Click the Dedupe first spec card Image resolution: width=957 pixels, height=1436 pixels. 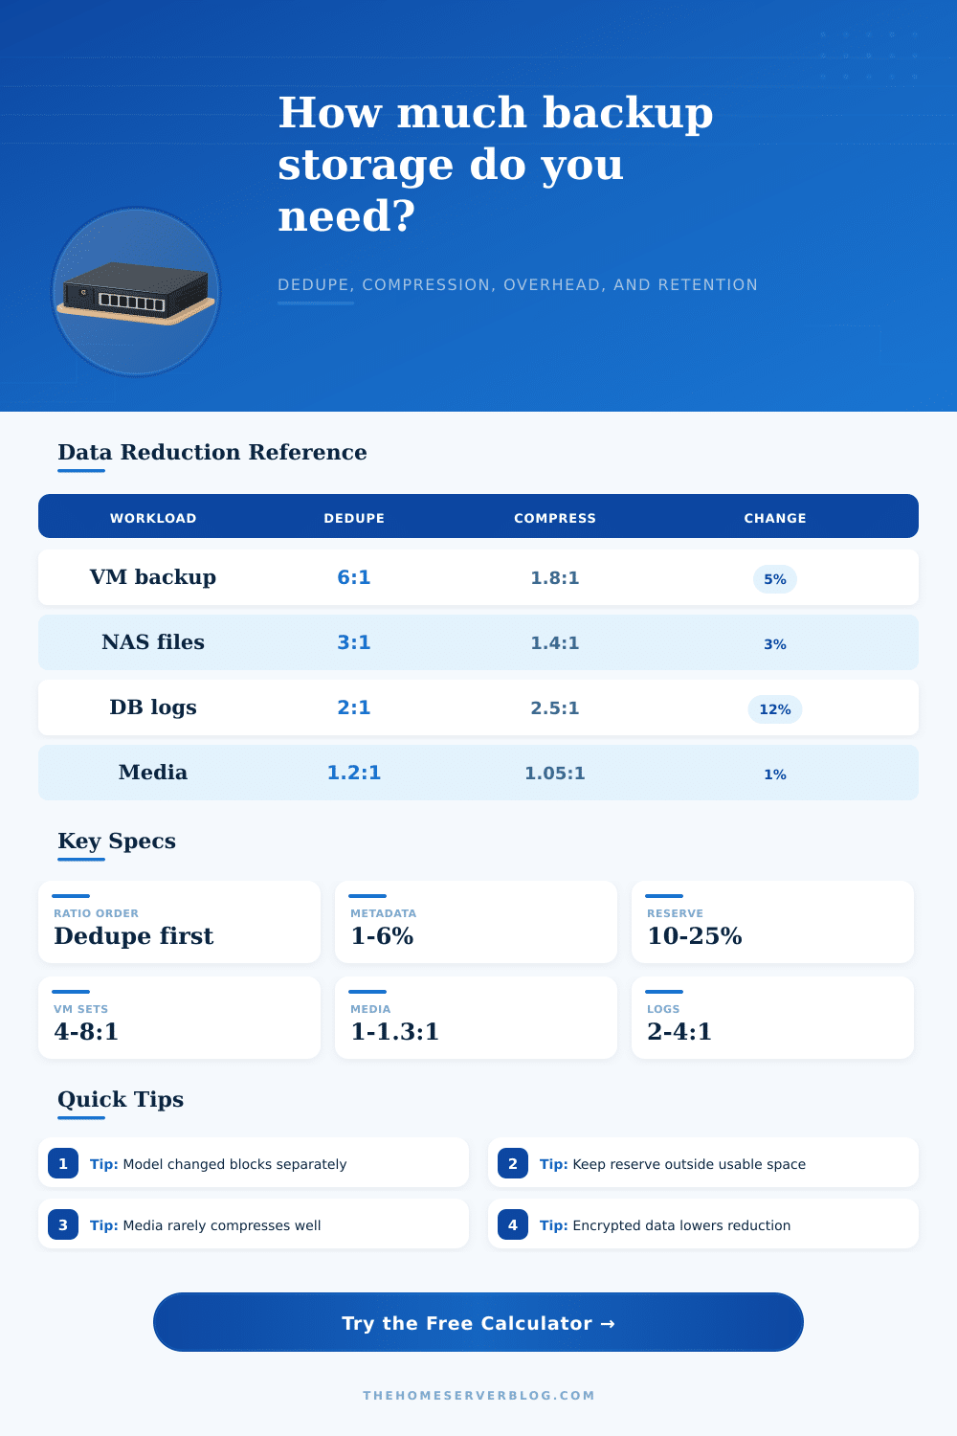179,922
